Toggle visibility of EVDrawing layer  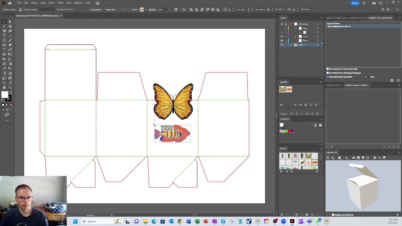(282, 24)
